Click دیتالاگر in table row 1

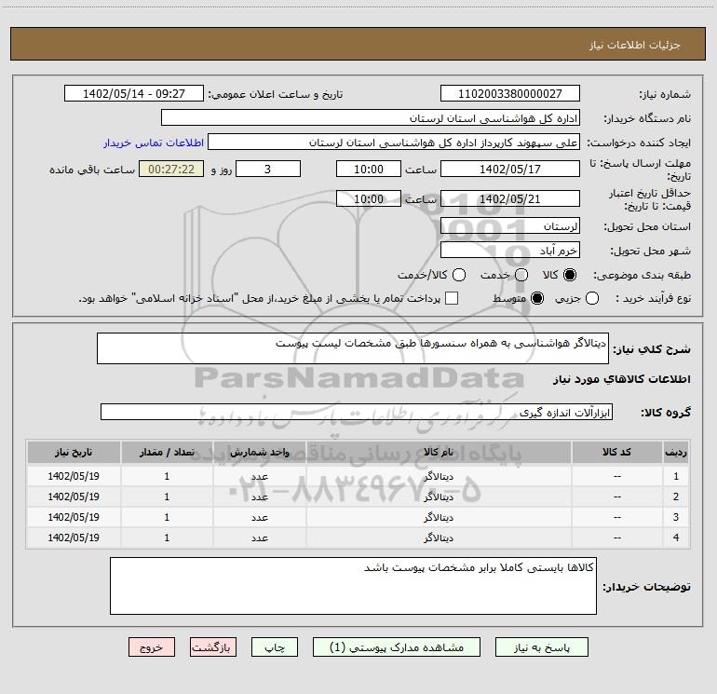439,477
